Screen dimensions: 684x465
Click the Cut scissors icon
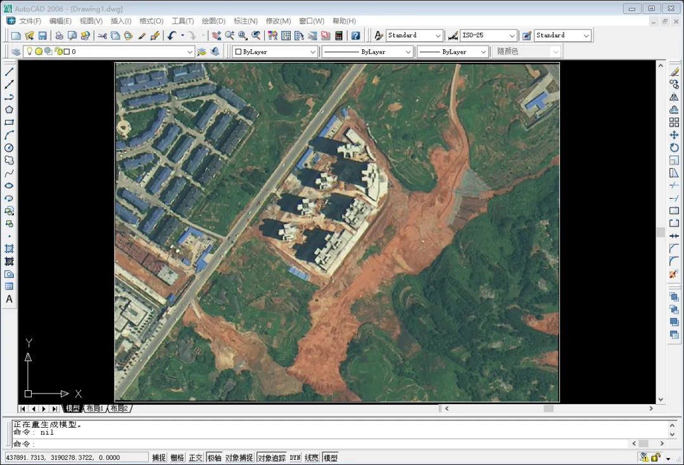pyautogui.click(x=102, y=35)
